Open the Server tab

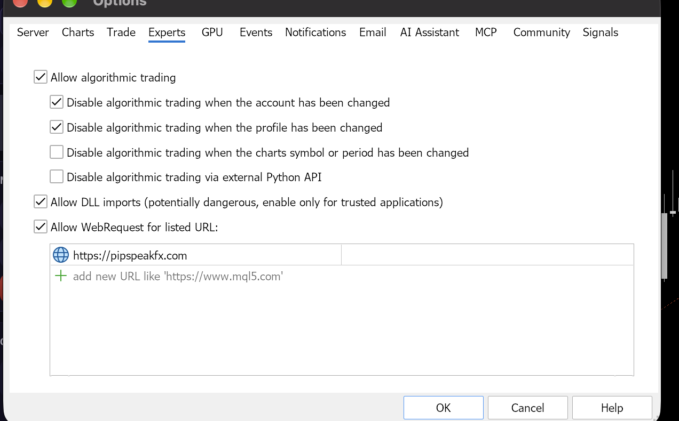[33, 33]
